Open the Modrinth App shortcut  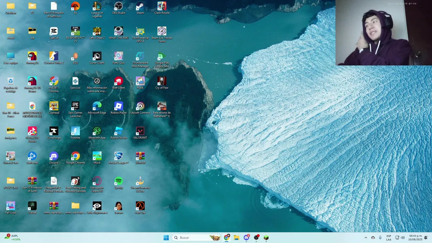(97, 133)
